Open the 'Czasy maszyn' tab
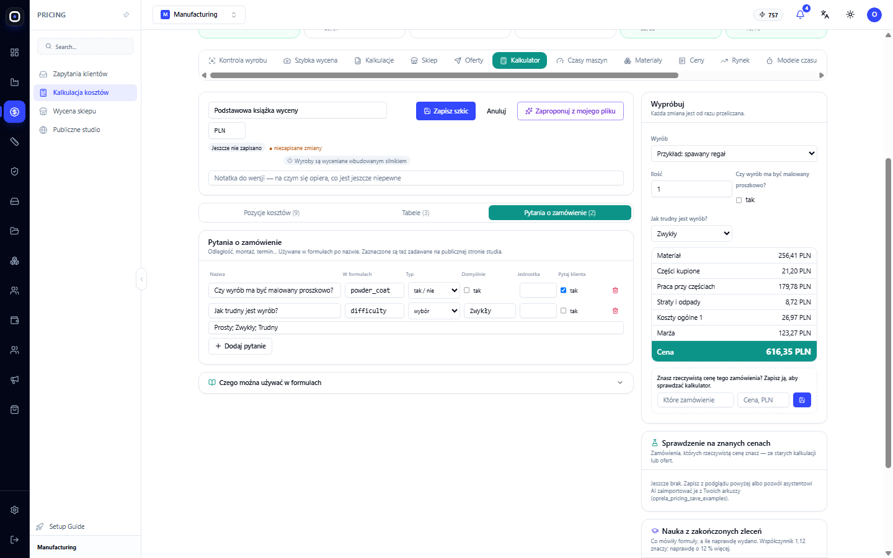 click(x=582, y=60)
